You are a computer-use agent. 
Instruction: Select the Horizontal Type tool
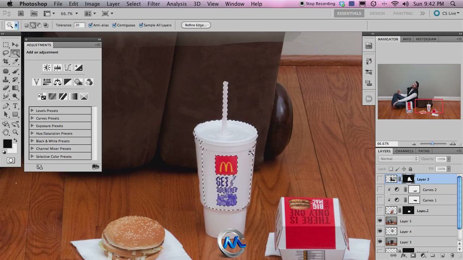(15, 106)
